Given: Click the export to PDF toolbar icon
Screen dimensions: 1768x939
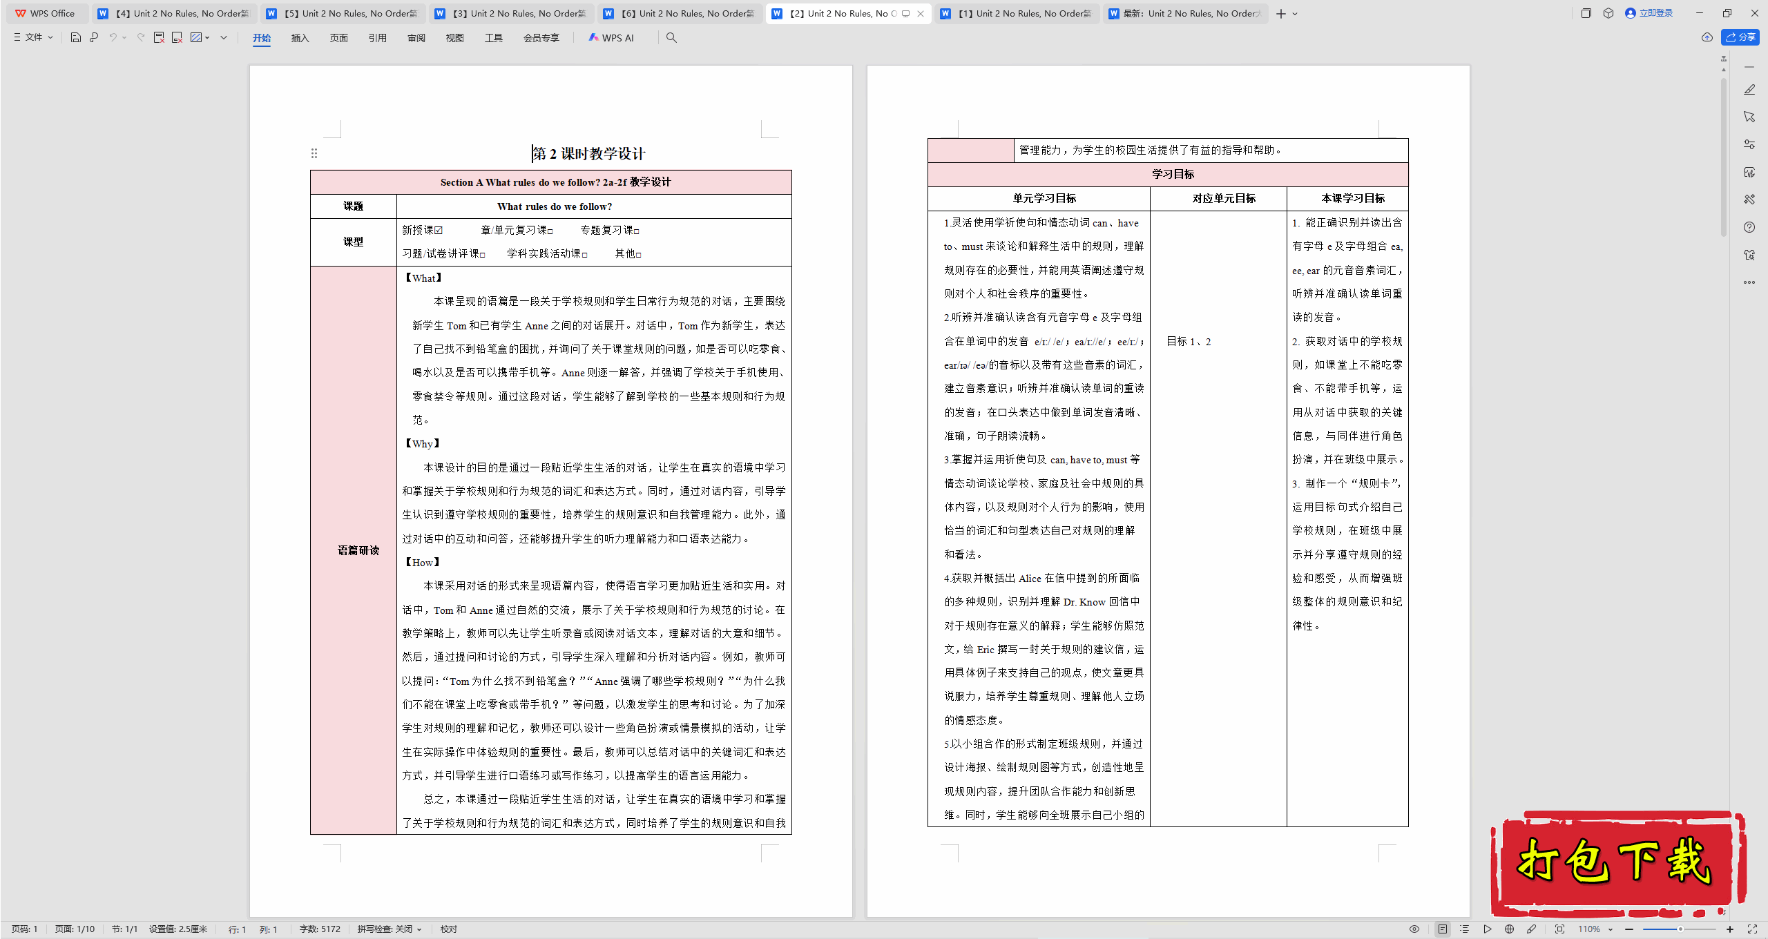Looking at the screenshot, I should (159, 37).
